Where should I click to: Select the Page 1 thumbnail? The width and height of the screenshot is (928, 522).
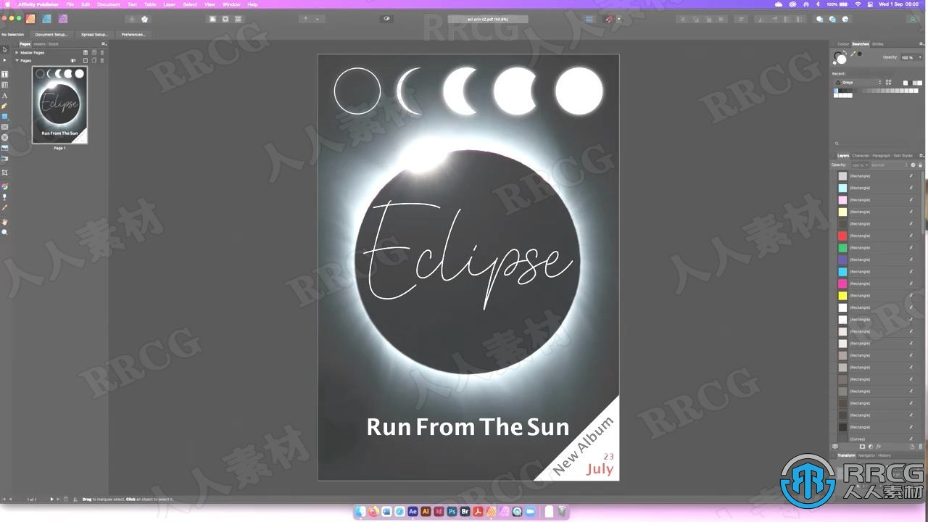[x=59, y=105]
